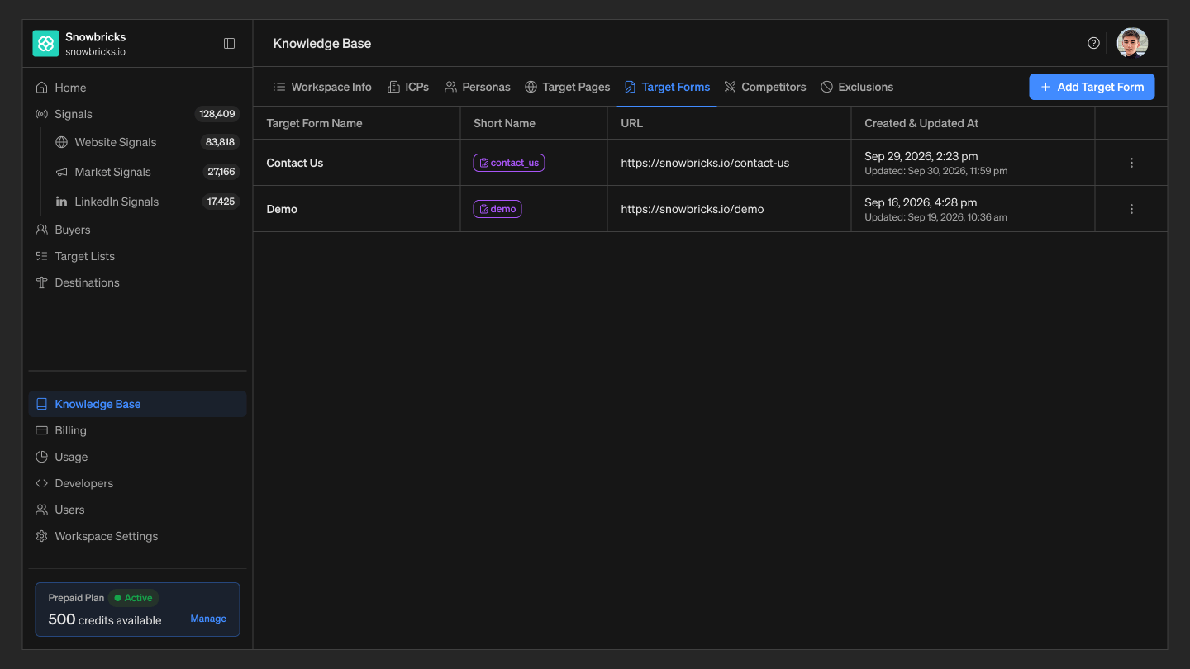Collapse the sidebar with the panel icon
The image size is (1190, 669).
[x=230, y=43]
